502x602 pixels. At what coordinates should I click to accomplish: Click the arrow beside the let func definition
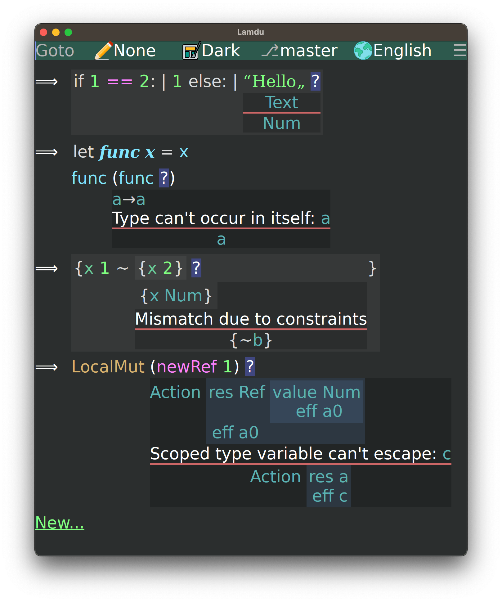pos(47,152)
